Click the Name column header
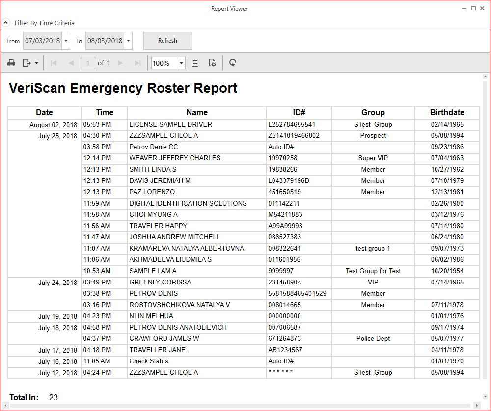Image resolution: width=491 pixels, height=411 pixels. tap(197, 113)
